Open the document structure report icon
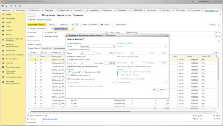The width and height of the screenshot is (223, 126). pyautogui.click(x=77, y=25)
